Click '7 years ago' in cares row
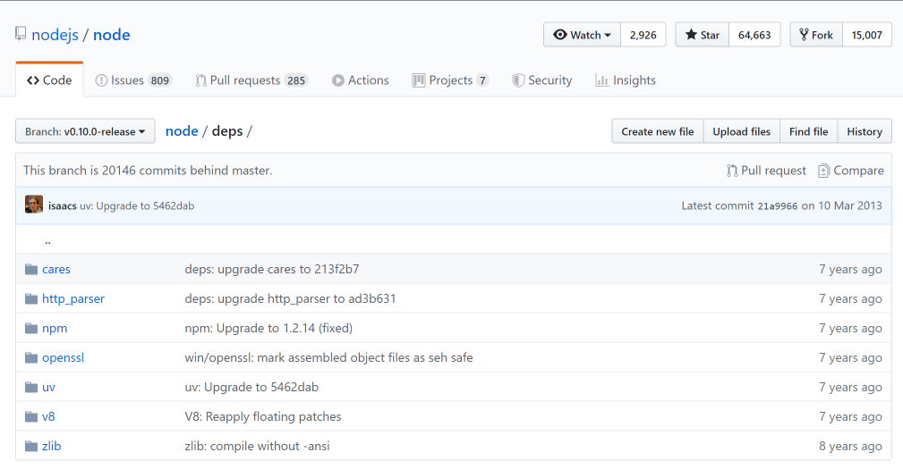The image size is (903, 469). tap(850, 269)
